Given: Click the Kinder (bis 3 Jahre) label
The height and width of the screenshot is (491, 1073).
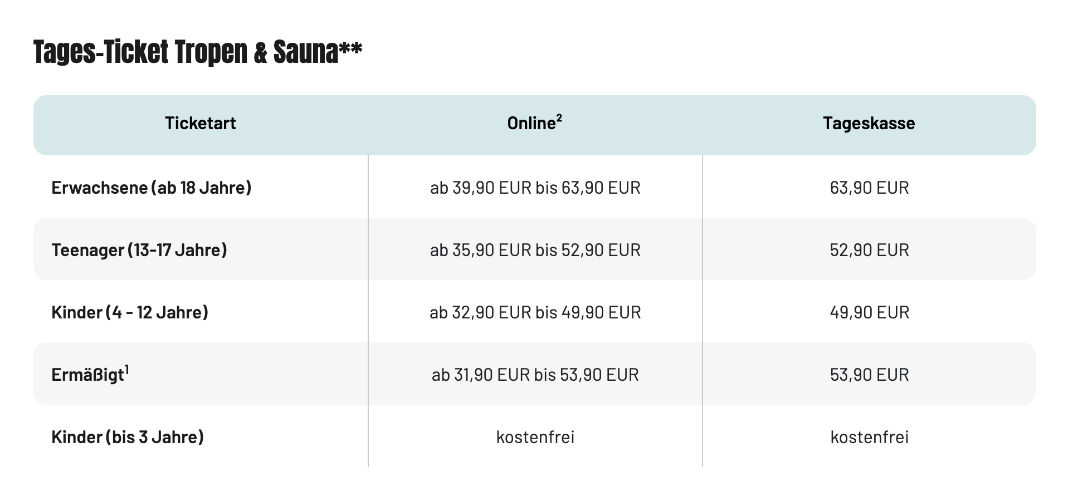Looking at the screenshot, I should click(128, 437).
